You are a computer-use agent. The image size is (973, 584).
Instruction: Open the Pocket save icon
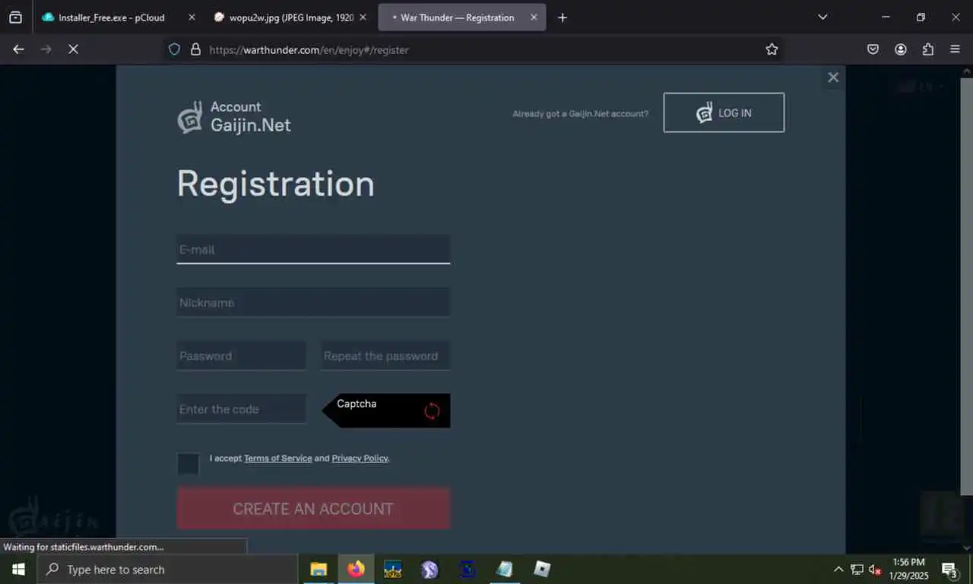[x=873, y=49]
